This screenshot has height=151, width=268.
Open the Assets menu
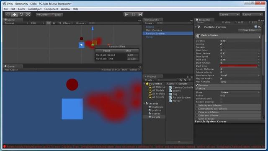(21, 9)
